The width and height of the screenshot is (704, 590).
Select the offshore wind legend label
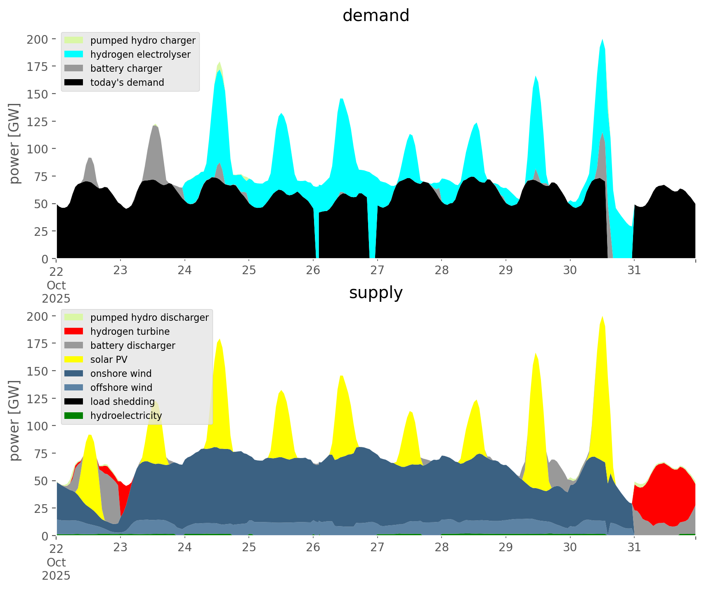(x=121, y=388)
